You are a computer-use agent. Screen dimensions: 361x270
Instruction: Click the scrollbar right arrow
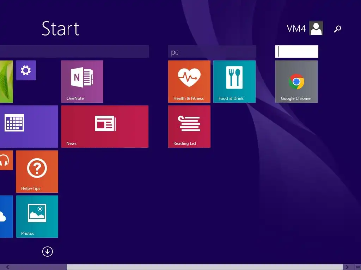point(347,267)
